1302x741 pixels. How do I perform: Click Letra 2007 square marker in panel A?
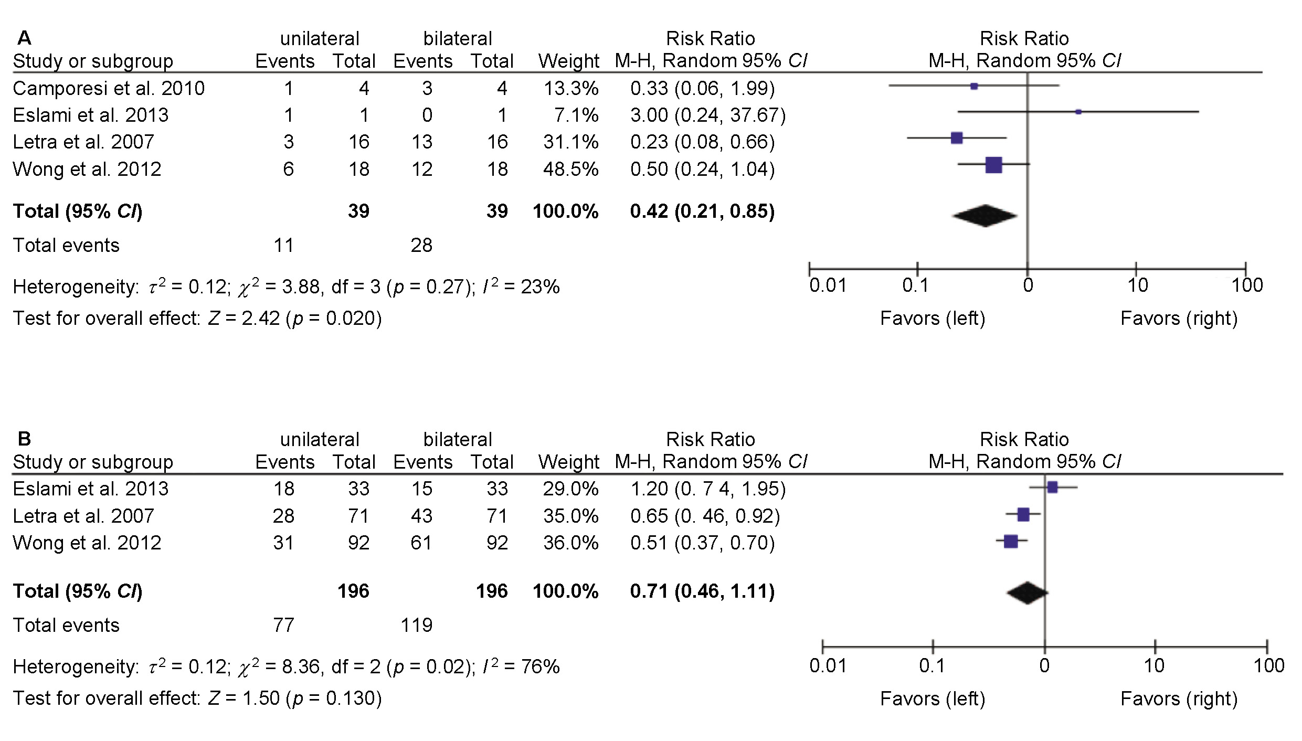pos(957,138)
